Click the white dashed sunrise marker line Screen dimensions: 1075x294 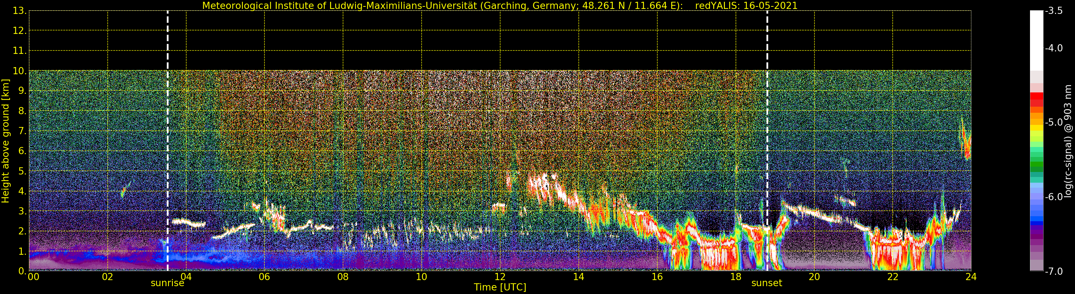pyautogui.click(x=167, y=141)
